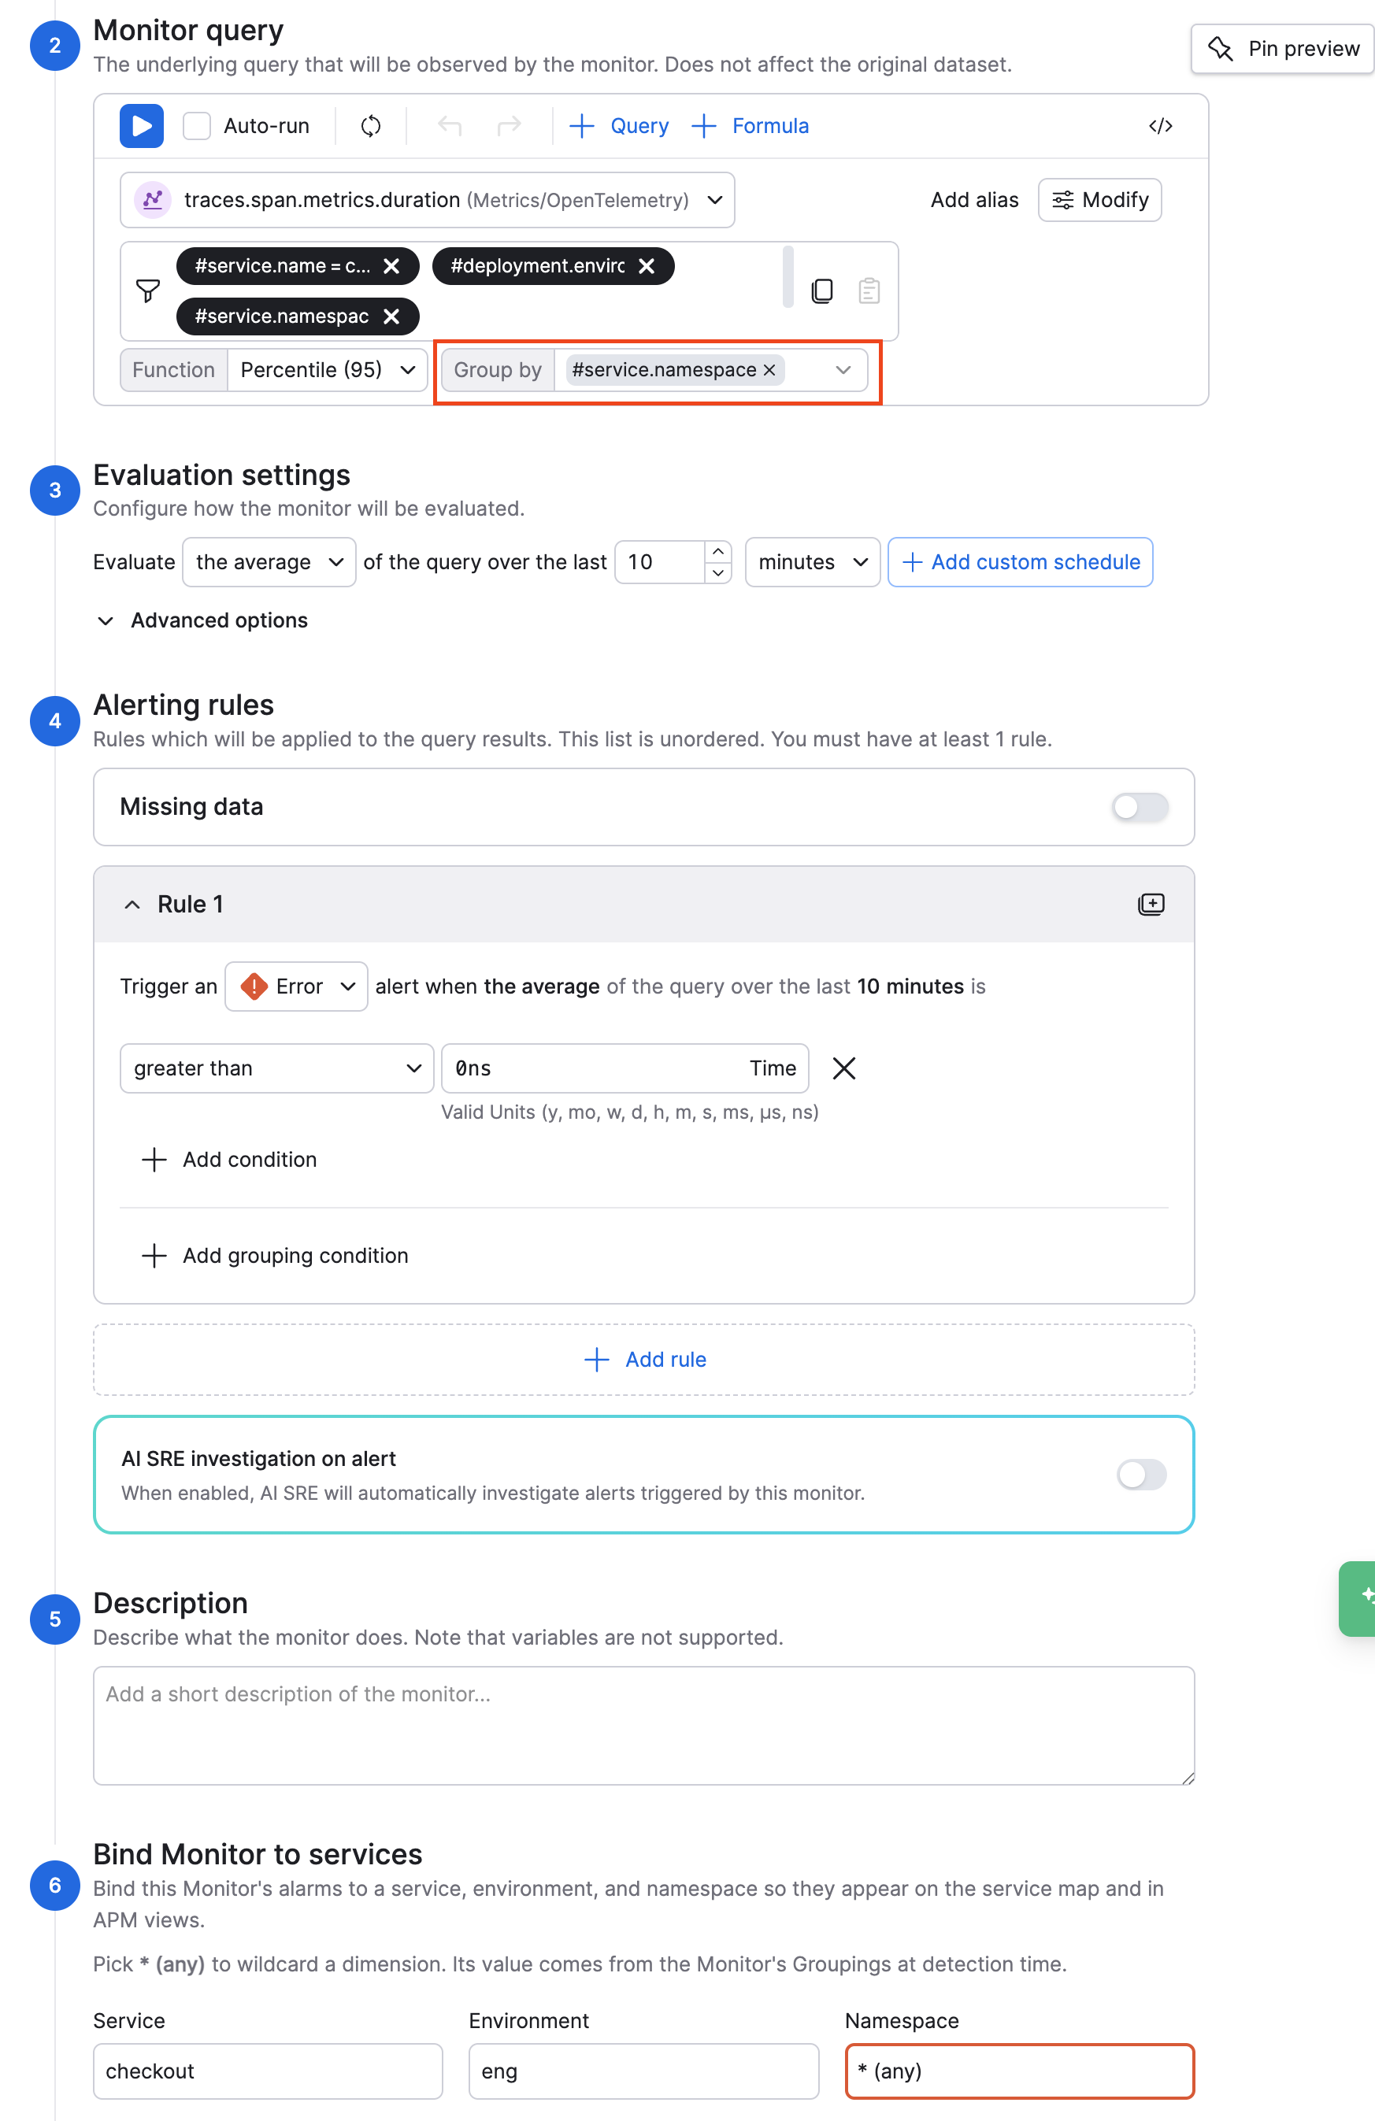Image resolution: width=1375 pixels, height=2121 pixels.
Task: Run the monitor query with play button
Action: tap(142, 126)
